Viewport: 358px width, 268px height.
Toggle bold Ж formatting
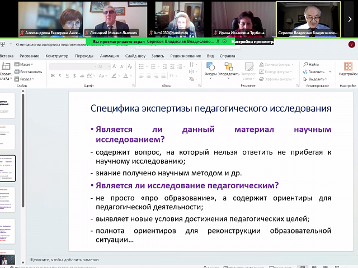point(52,75)
